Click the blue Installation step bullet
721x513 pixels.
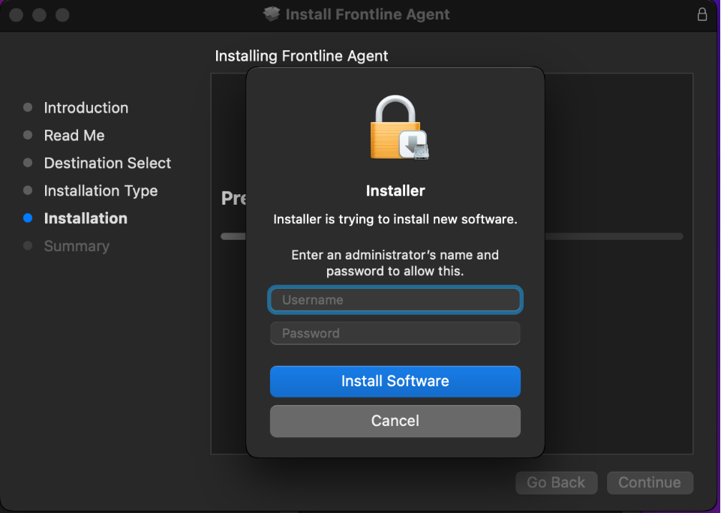point(28,218)
